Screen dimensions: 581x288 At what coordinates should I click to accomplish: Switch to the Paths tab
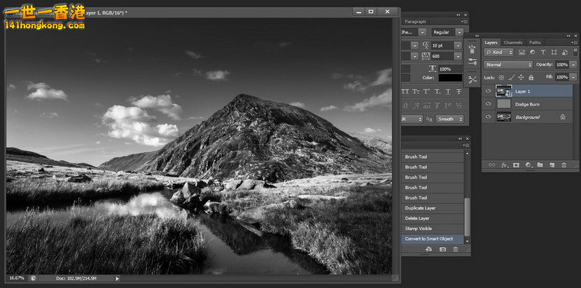coord(535,42)
